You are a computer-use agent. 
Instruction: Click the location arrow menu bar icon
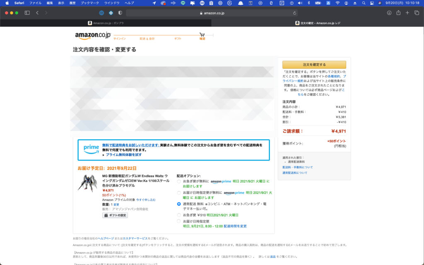154,3
